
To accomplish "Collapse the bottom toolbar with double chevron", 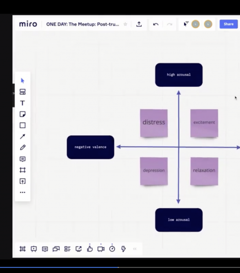I will 135,249.
